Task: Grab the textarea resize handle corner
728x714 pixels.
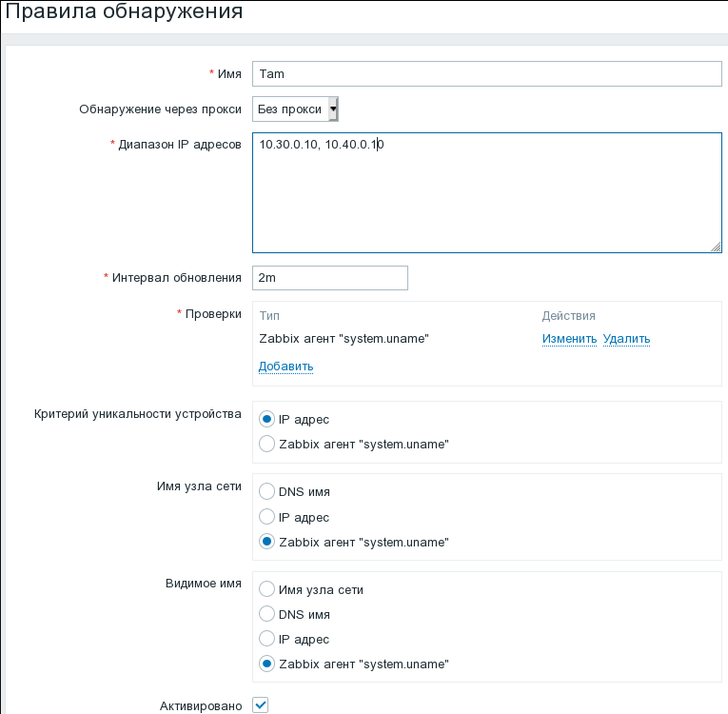Action: coord(716,247)
